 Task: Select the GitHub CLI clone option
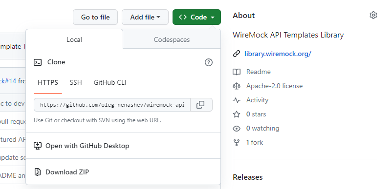point(110,82)
